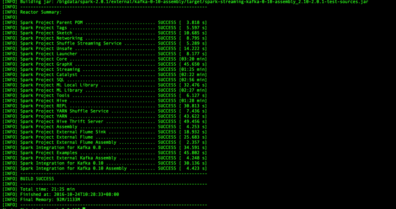Screen dimensions: 396x209
Task: Click the 'Building jar' path line
Action: (185, 2)
